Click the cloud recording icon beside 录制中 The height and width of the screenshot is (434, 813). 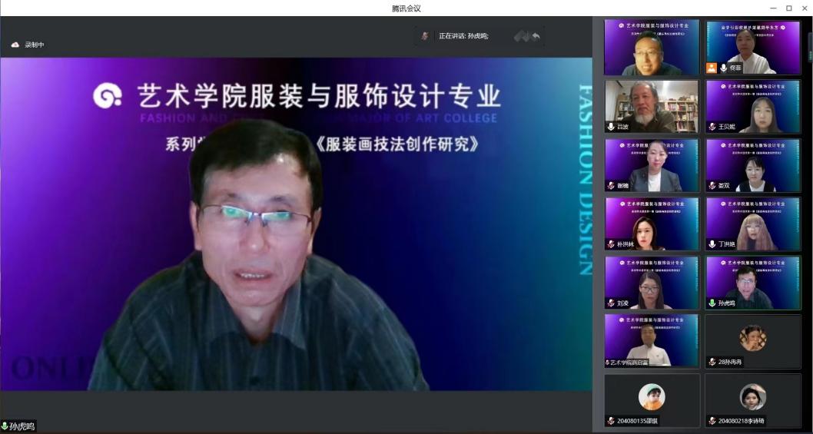point(15,45)
